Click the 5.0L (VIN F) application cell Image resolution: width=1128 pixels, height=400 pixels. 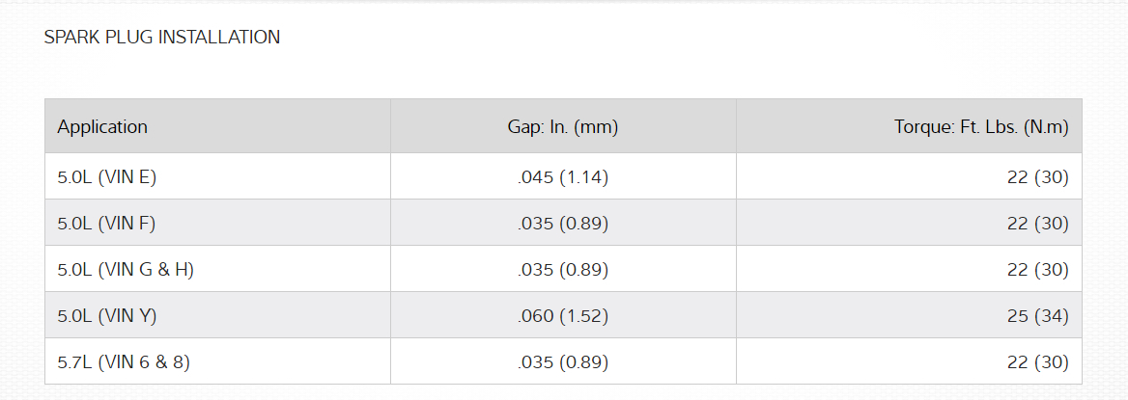point(106,224)
